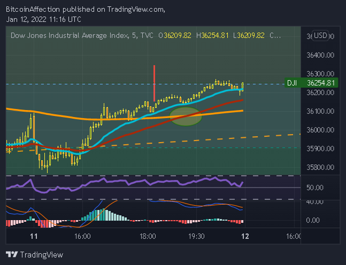Click the 19:30 time axis label
The height and width of the screenshot is (265, 346).
[196, 236]
